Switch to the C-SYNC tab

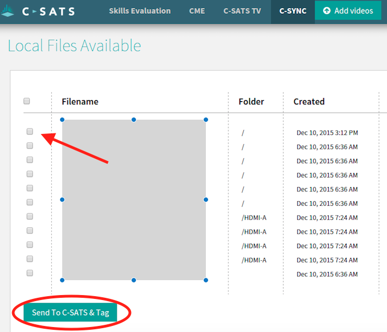[293, 11]
